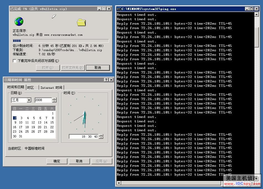
Task: Click the flying paper icon in download dialog
Action: tap(54, 16)
